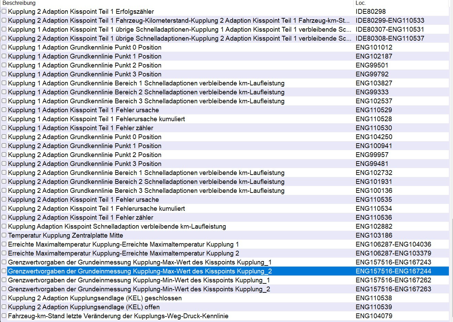The image size is (453, 322).
Task: Tick Fahrzeug-km-Stand letzte Veränderung checkbox
Action: click(x=4, y=316)
